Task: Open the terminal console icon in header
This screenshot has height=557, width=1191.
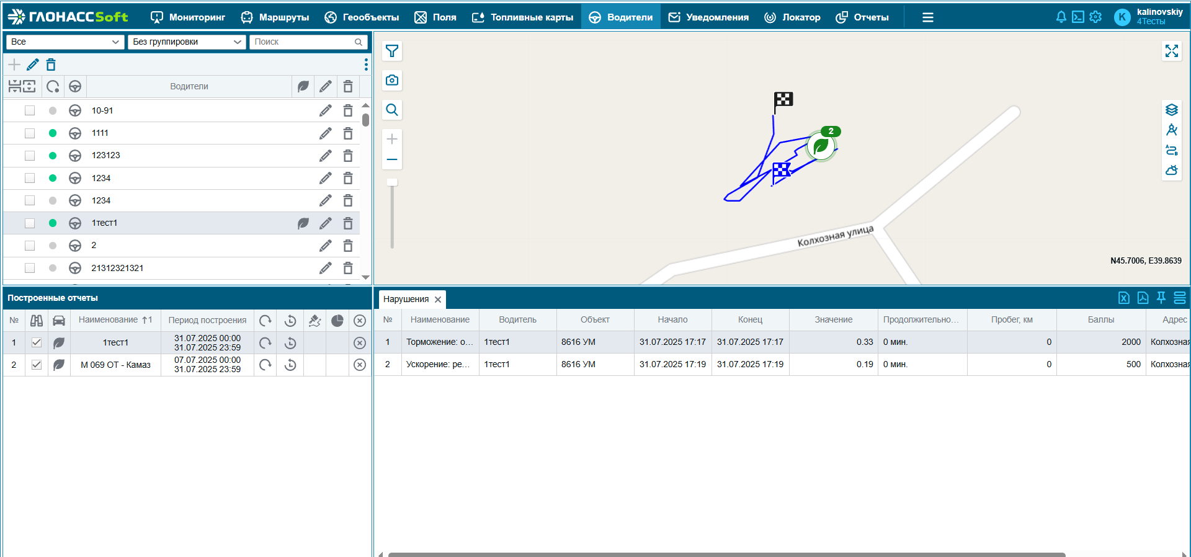Action: point(1078,17)
